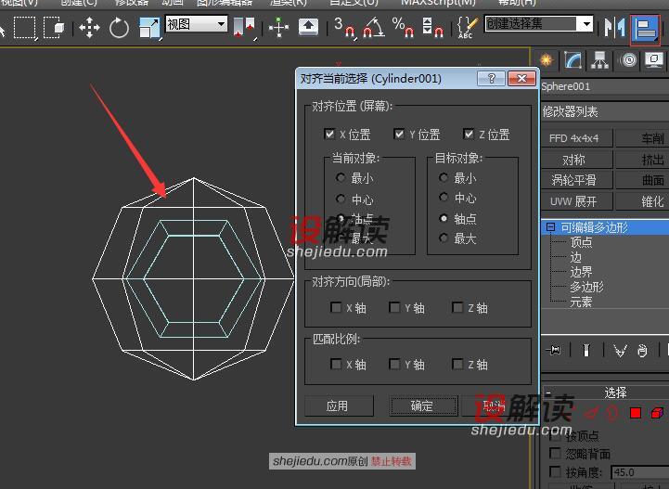Collapse the 选择 rollout

point(548,392)
